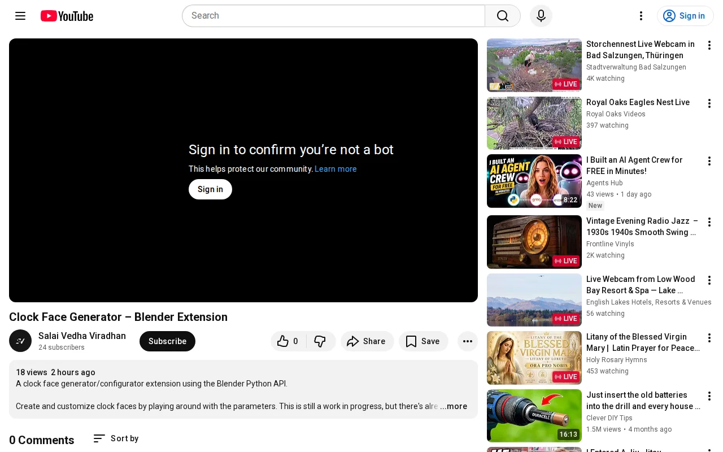
Task: Open options for AI Agent Crew video
Action: [709, 161]
